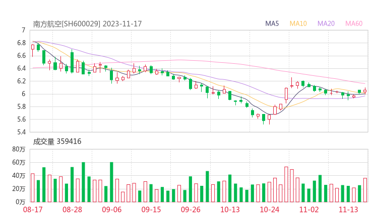Click the 08-17 date axis label
373x221 pixels.
pyautogui.click(x=33, y=209)
